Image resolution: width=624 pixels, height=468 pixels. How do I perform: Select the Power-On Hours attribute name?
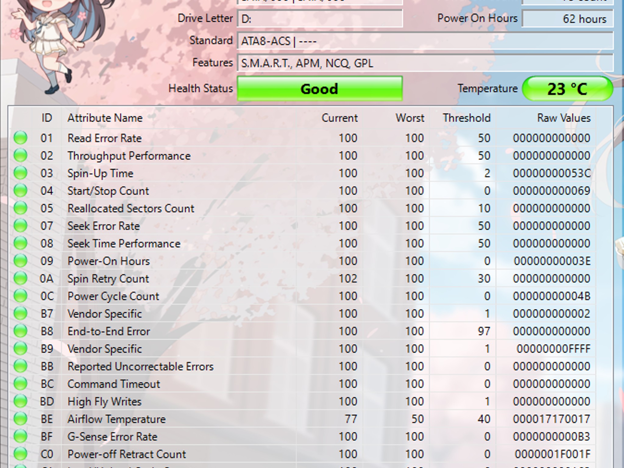pos(109,261)
